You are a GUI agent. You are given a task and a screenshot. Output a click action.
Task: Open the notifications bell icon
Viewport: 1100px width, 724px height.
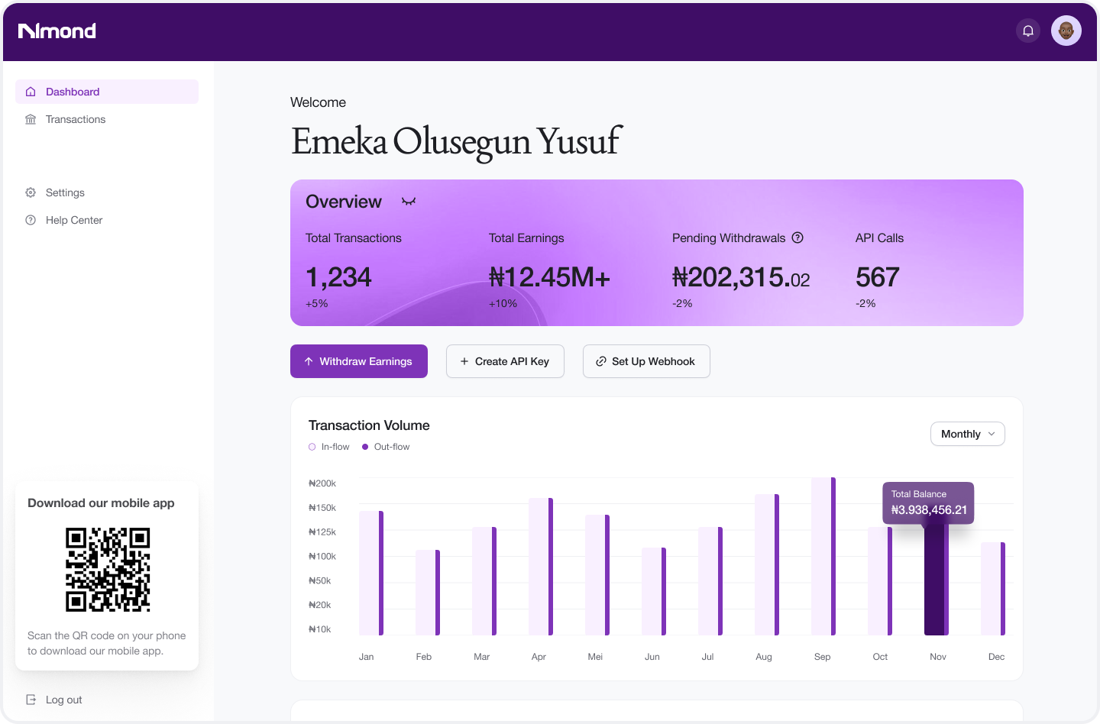(1028, 31)
